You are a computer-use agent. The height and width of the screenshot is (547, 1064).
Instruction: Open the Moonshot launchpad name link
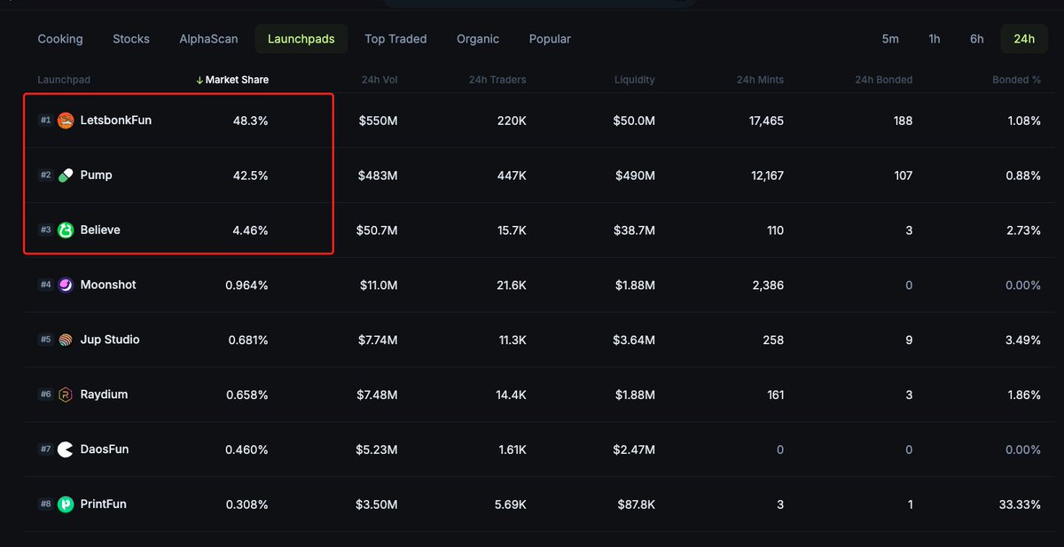tap(108, 285)
